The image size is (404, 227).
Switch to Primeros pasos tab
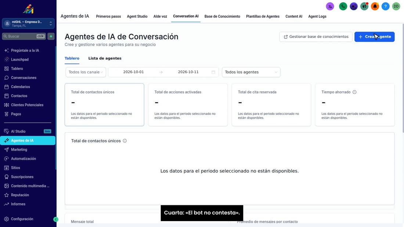pos(108,16)
